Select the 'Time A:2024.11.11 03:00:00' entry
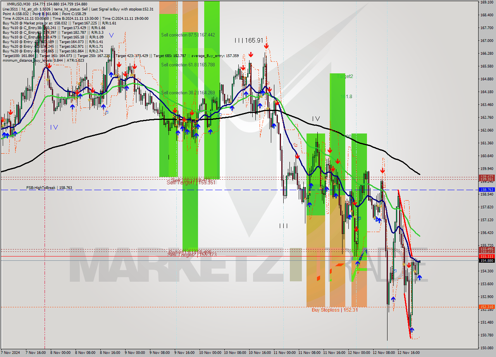 pyautogui.click(x=26, y=18)
